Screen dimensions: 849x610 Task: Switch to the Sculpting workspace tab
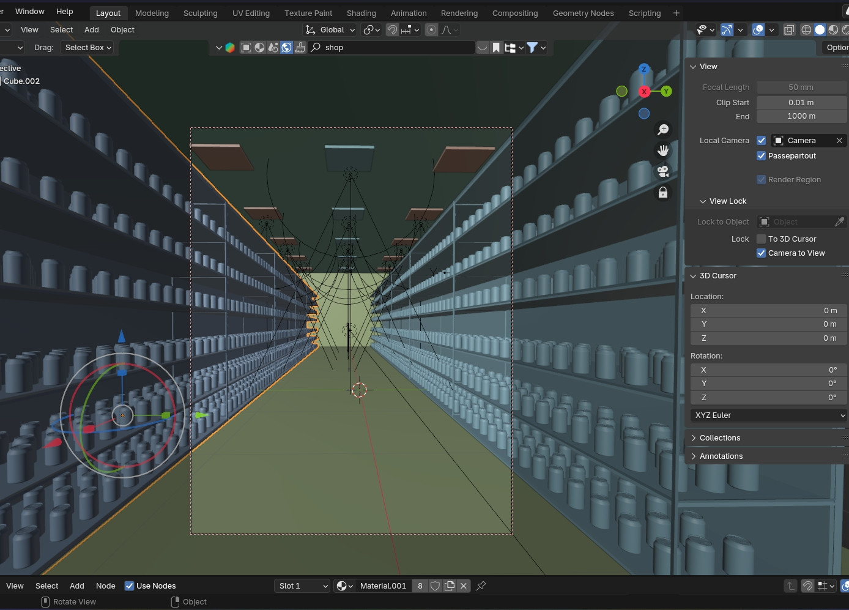200,13
